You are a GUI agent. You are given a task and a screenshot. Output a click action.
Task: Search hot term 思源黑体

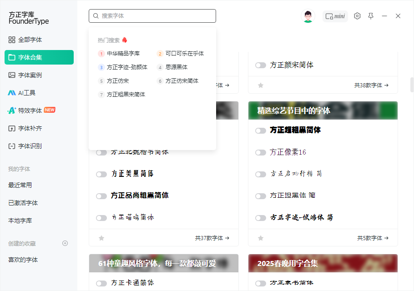point(172,67)
